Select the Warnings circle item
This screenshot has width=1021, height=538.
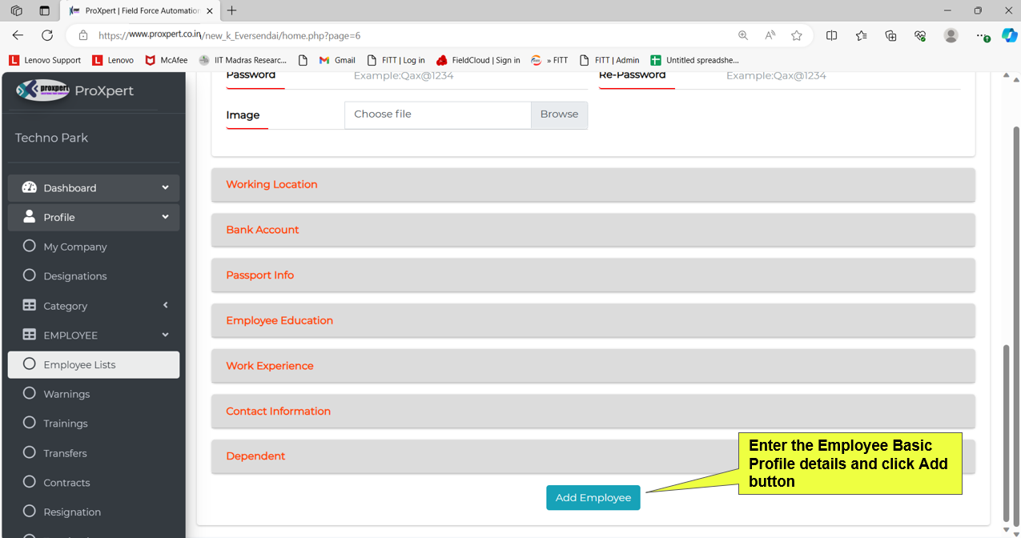click(30, 394)
